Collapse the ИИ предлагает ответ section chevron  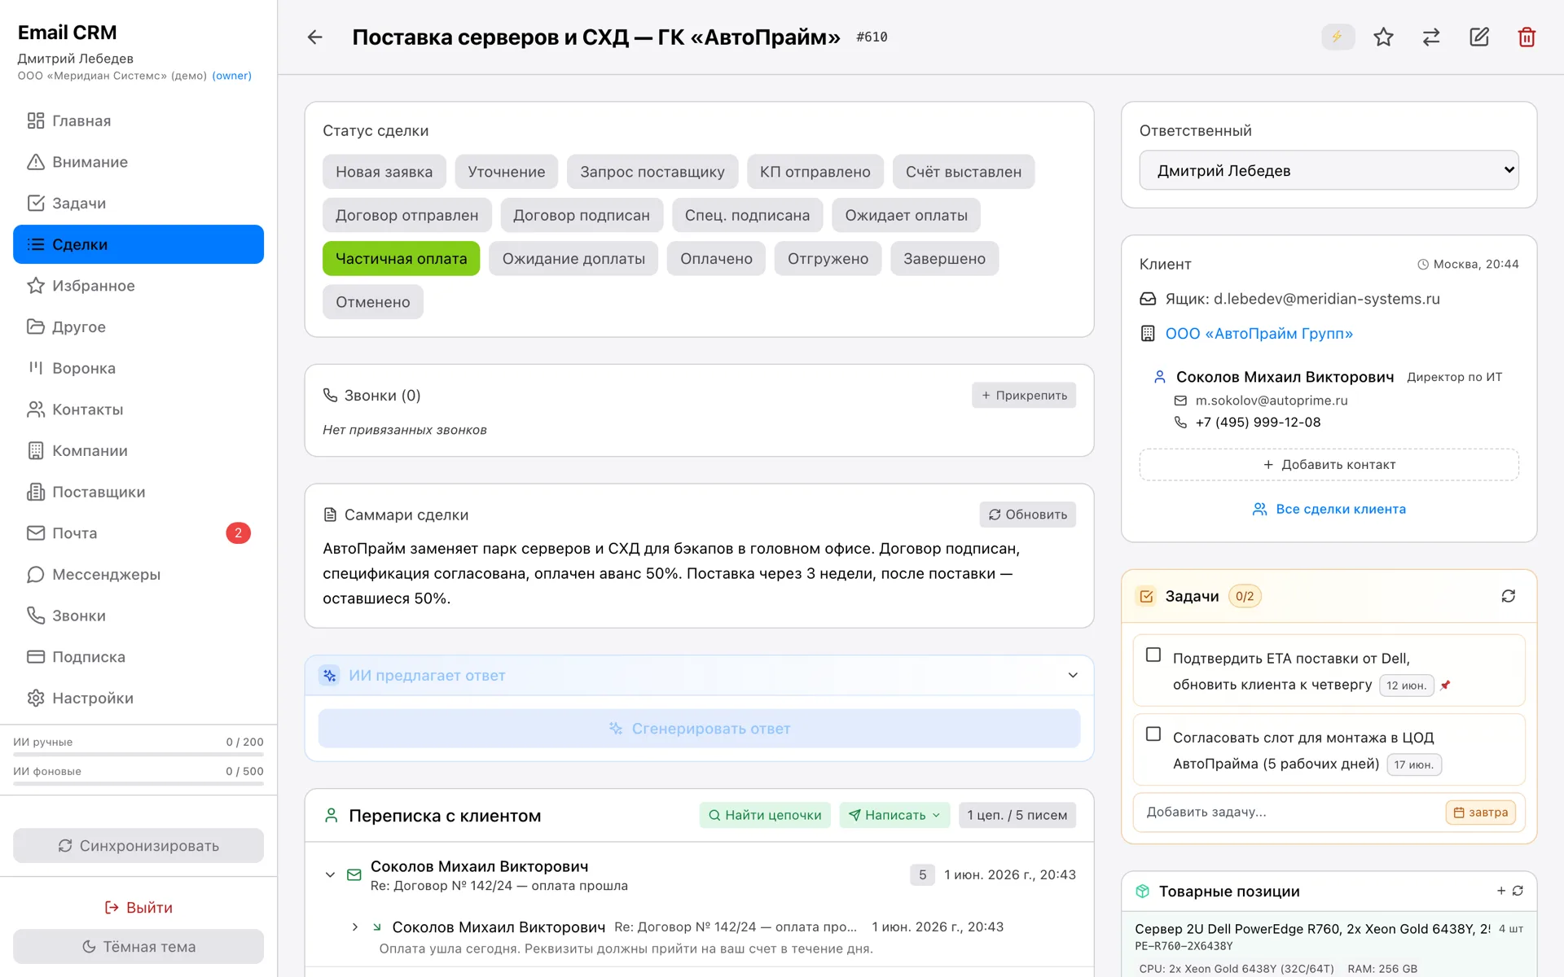point(1073,675)
